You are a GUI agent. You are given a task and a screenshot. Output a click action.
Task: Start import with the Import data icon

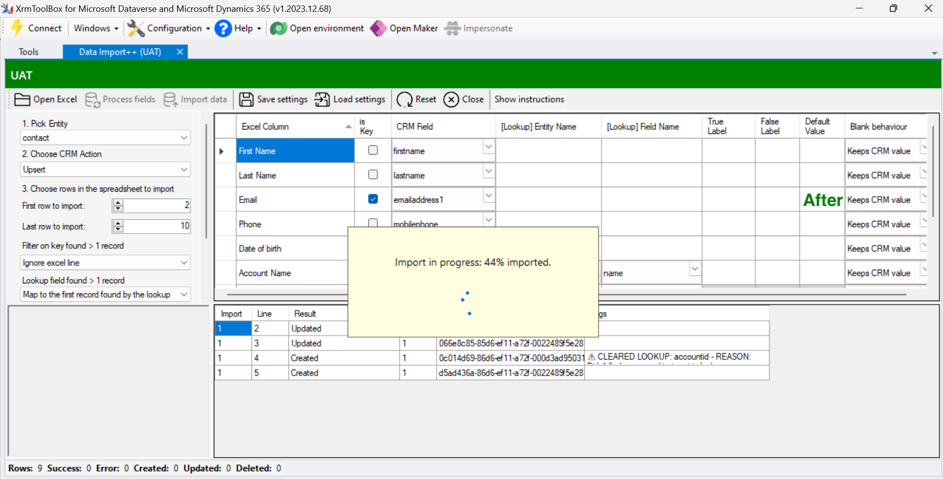(x=170, y=99)
